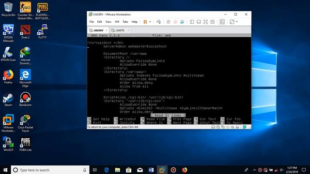
Task: Show hidden system tray icons chevron
Action: (254, 170)
